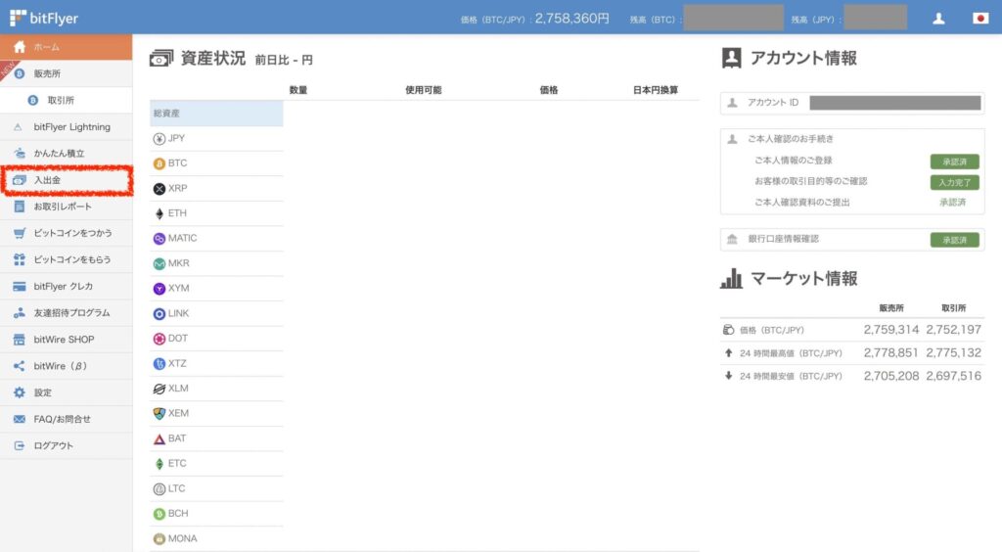The height and width of the screenshot is (552, 1002).
Task: Click the 販売所 bitcoin icon in sidebar
Action: click(x=20, y=73)
